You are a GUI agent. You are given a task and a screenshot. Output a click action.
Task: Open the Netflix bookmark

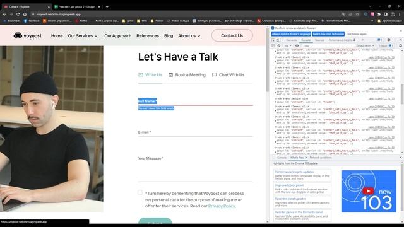pyautogui.click(x=81, y=21)
